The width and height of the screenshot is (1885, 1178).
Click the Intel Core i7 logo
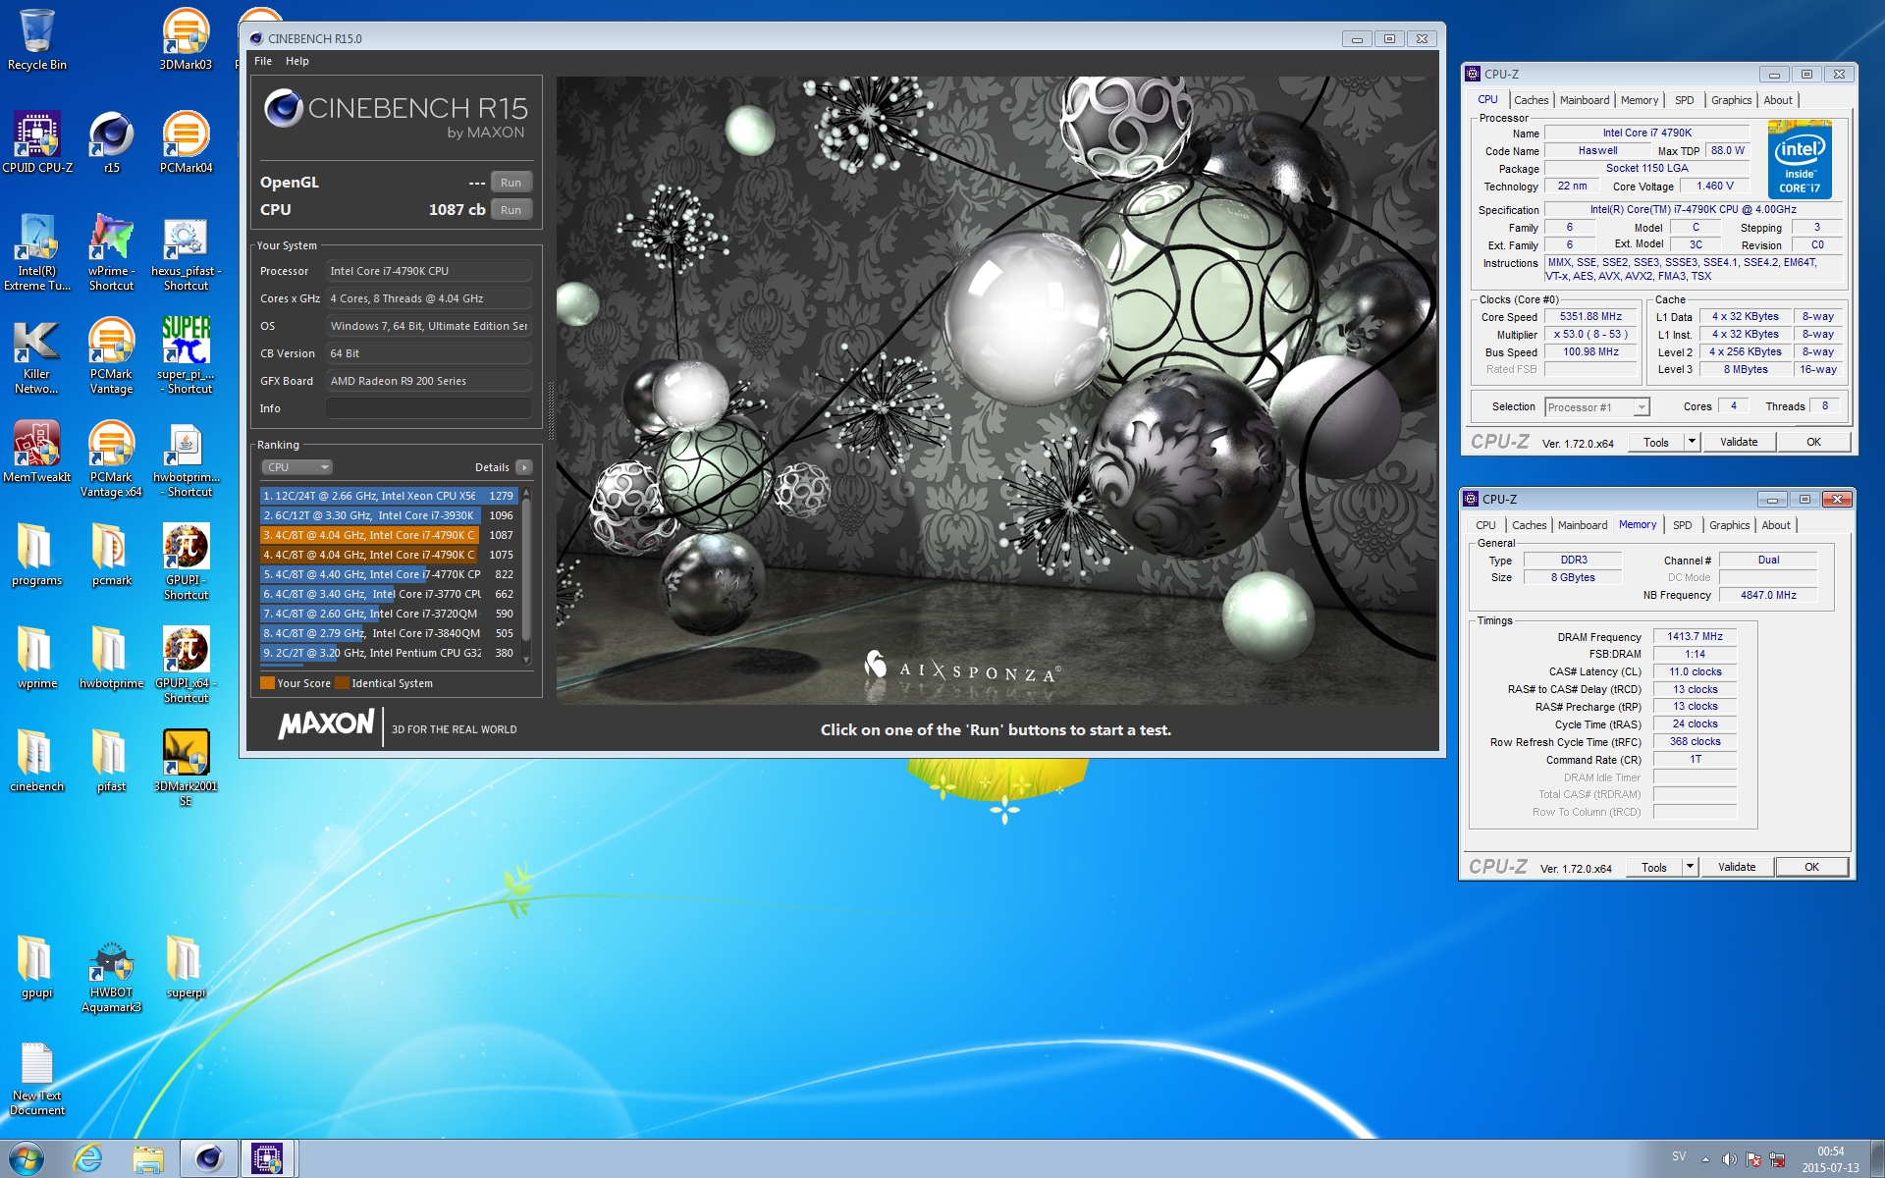coord(1800,159)
